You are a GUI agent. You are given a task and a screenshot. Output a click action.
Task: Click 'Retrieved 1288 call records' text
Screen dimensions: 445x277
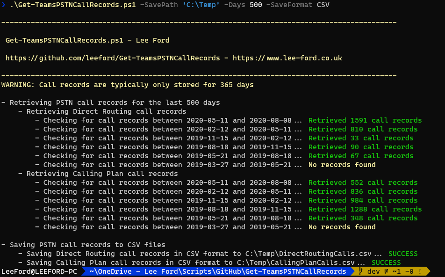(x=365, y=209)
